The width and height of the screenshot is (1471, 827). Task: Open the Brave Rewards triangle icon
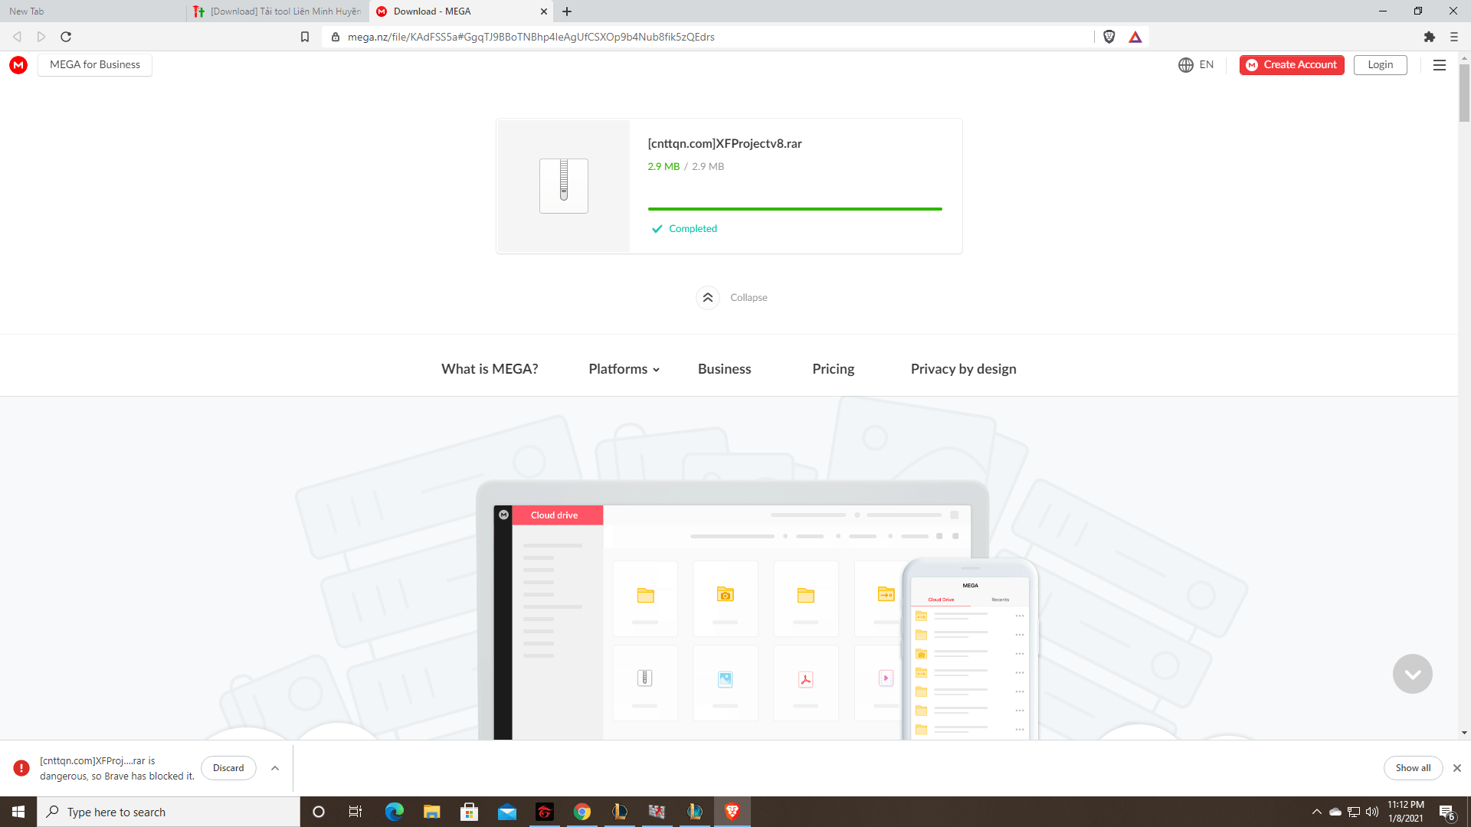click(1135, 37)
